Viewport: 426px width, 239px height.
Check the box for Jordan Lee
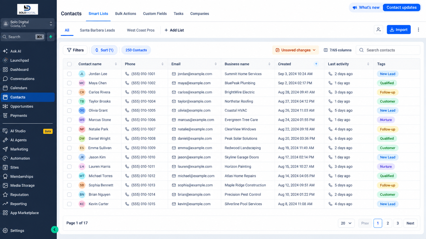69,74
